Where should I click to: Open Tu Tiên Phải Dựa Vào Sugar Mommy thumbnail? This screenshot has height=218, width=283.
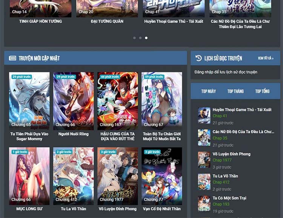pyautogui.click(x=29, y=101)
